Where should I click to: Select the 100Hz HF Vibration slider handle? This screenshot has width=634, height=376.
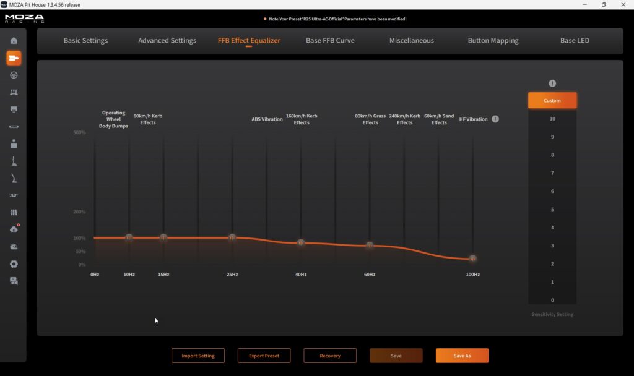point(473,258)
